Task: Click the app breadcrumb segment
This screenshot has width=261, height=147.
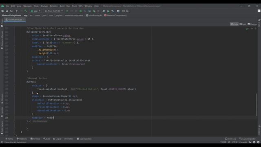Action: (25, 16)
